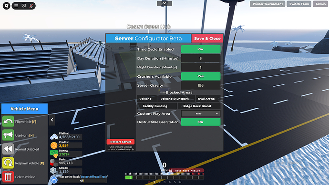The image size is (329, 185).
Task: Click the Scraps value 1,129
Action: (64, 172)
